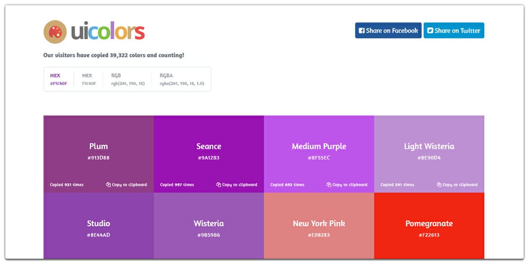529x264 pixels.
Task: Click clipboard icon on Medium Purple swatch
Action: (329, 185)
